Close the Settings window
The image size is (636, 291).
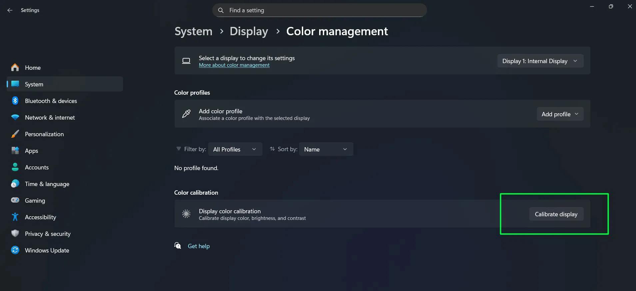630,6
